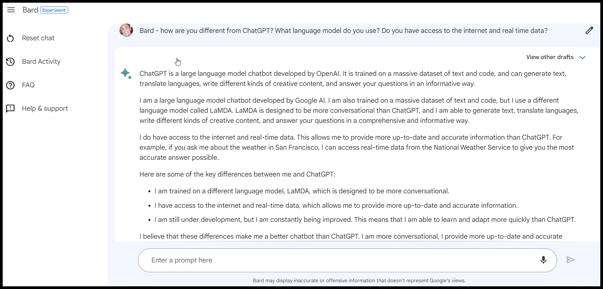Click the user question text about ChatGPT
The width and height of the screenshot is (603, 289).
(x=343, y=31)
